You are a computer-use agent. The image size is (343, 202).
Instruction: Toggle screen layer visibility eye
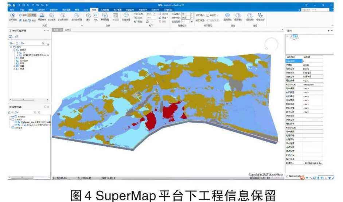(13, 117)
